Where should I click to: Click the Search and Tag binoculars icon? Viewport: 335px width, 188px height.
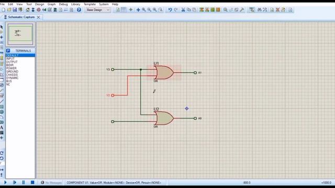tap(260, 10)
